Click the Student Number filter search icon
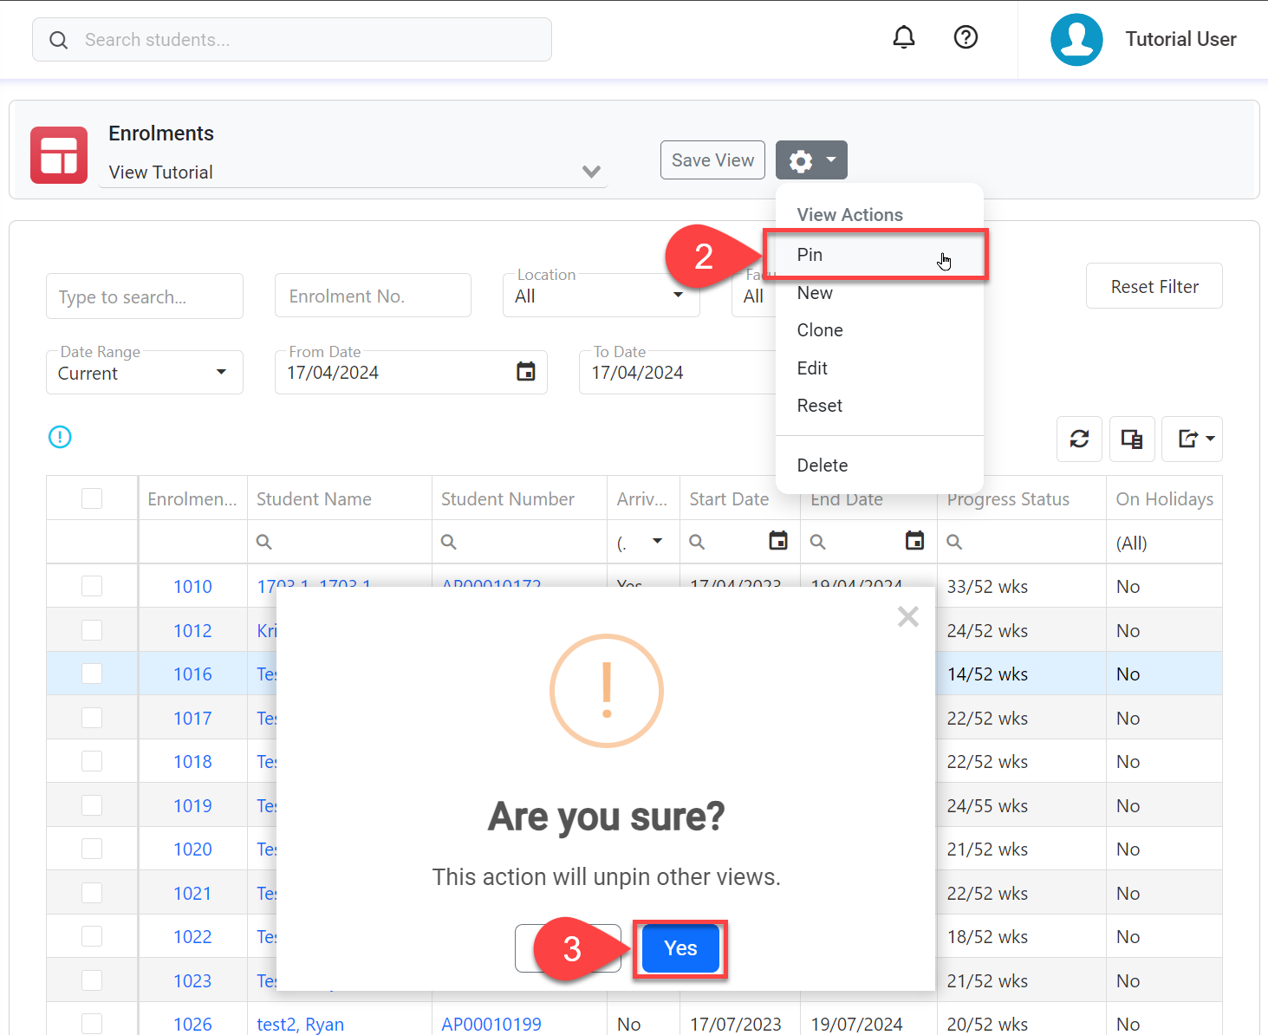The height and width of the screenshot is (1035, 1268). 449,542
